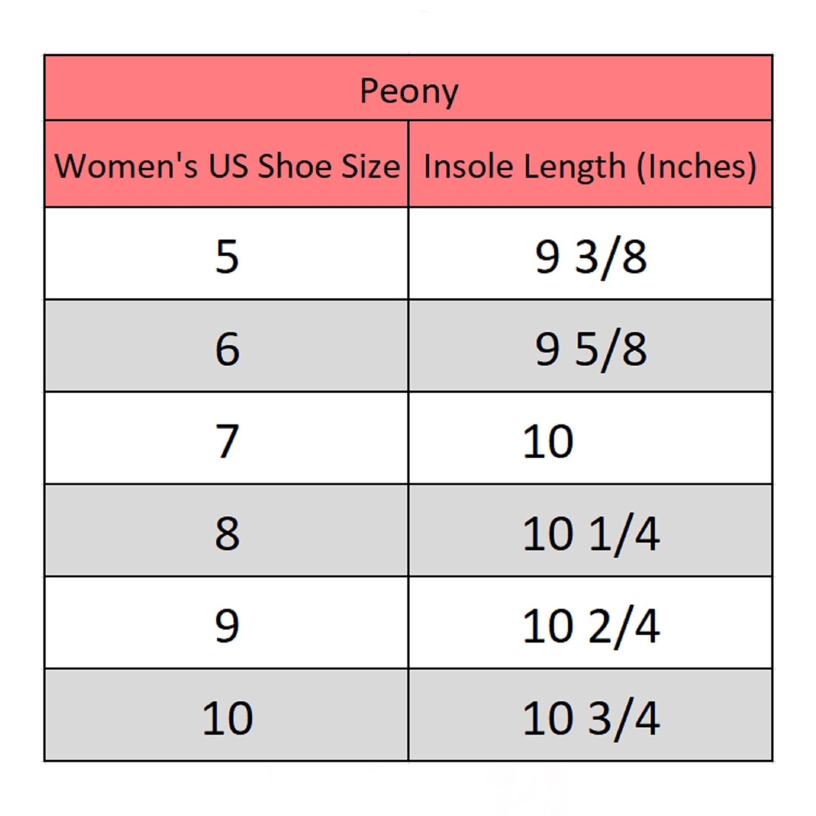Click the insole length for size 7
816x816 pixels.
548,442
